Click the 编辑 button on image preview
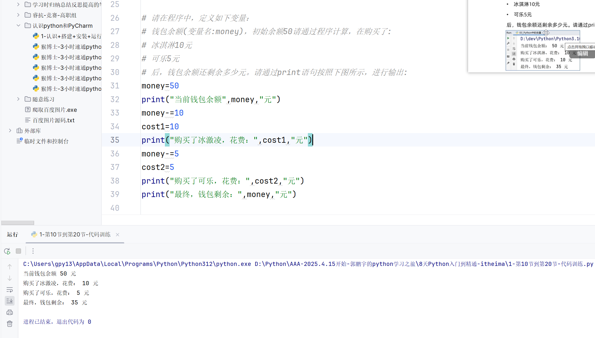The image size is (595, 338). [582, 54]
